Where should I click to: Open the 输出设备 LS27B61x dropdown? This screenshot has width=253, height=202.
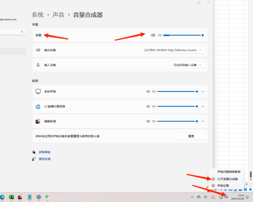(173, 50)
